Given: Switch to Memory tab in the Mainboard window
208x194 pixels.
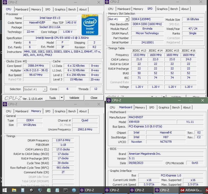Looking at the screenshot, I should pos(140,107).
